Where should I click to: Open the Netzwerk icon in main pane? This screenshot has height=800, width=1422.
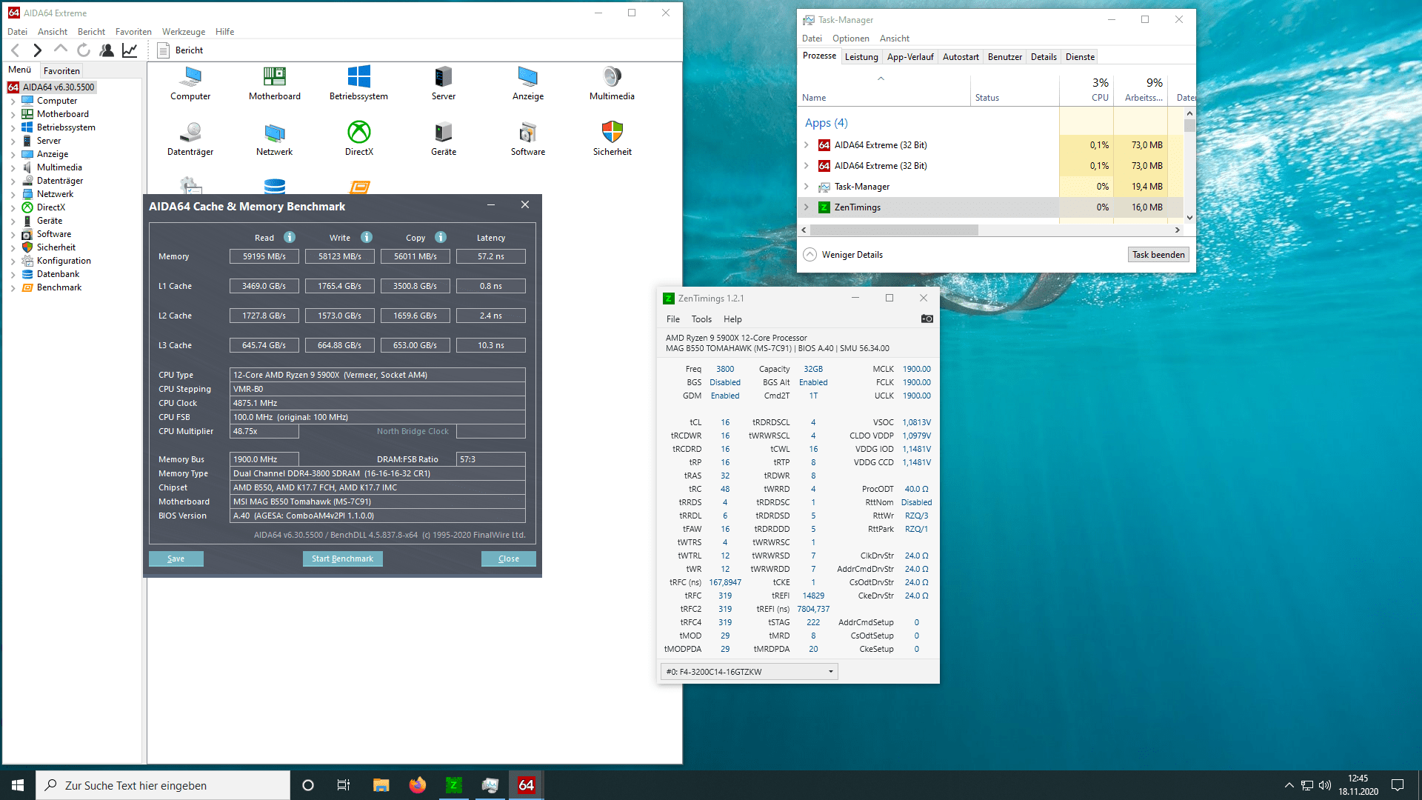click(275, 139)
